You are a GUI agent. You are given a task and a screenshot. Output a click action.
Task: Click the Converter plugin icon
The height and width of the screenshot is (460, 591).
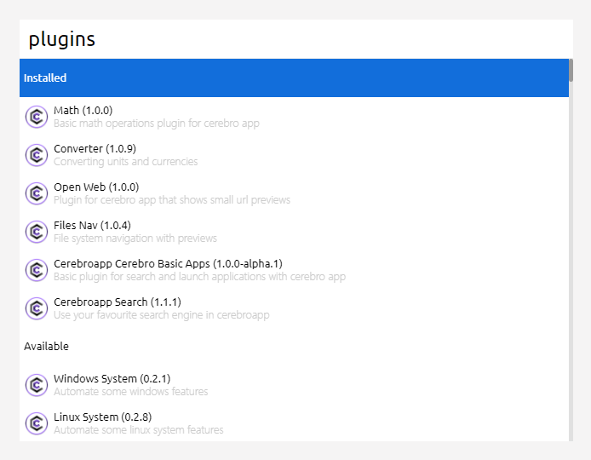coord(37,155)
